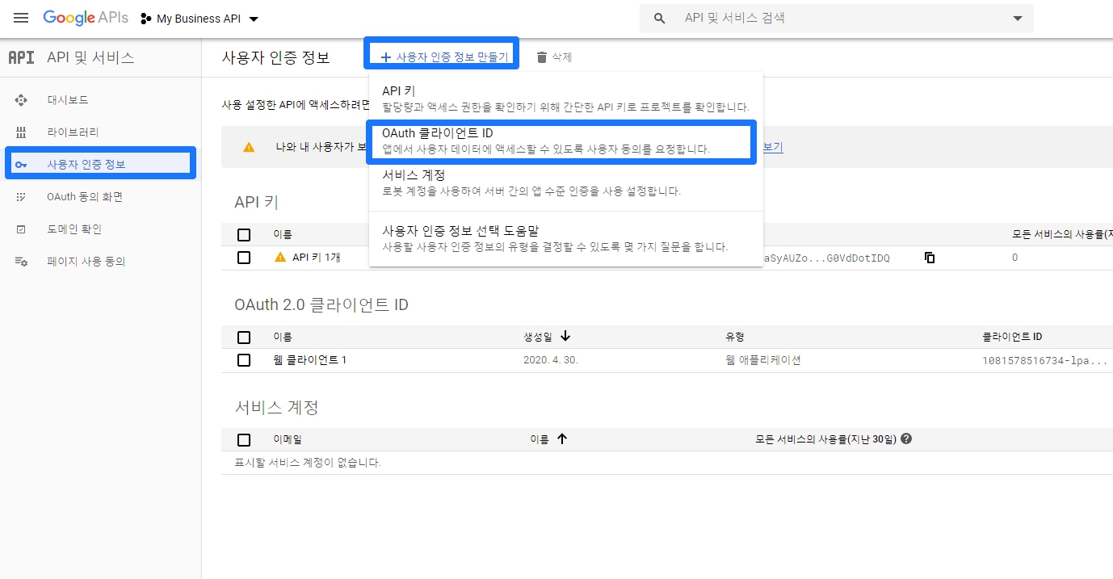Open the My Business API project dropdown
This screenshot has height=579, width=1113.
[x=199, y=19]
